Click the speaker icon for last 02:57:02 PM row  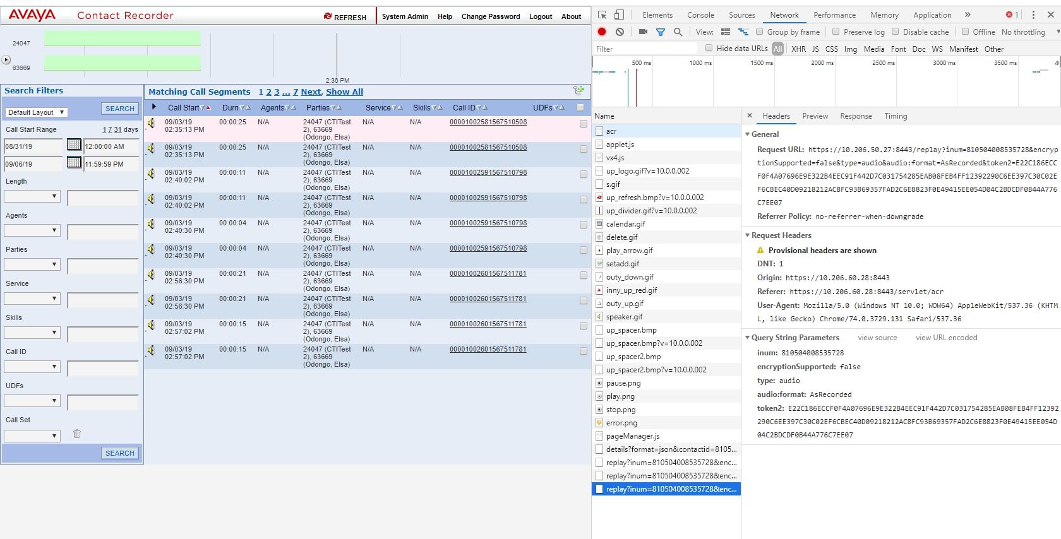(x=152, y=350)
